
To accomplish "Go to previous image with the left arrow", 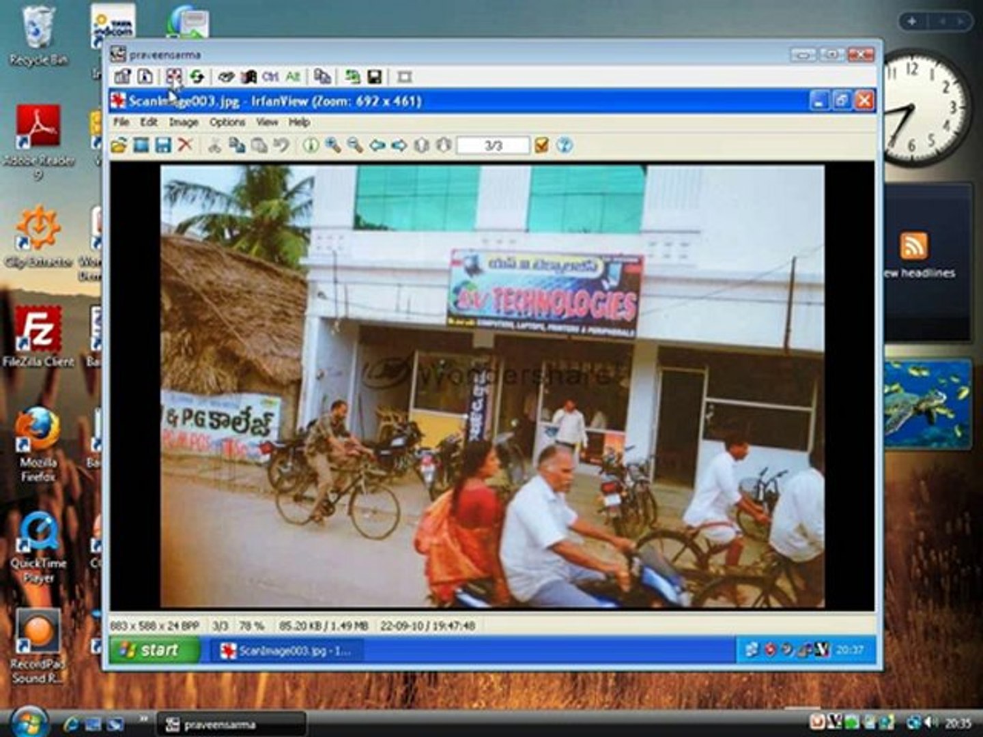I will point(377,145).
